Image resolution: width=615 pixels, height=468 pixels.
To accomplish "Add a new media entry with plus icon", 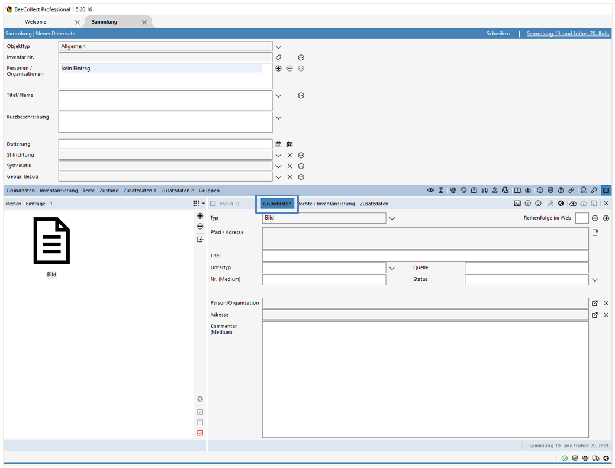I will [x=200, y=216].
